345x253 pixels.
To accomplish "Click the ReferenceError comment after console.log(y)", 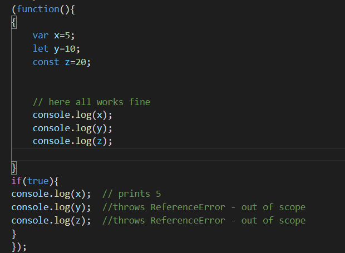I will (x=204, y=207).
